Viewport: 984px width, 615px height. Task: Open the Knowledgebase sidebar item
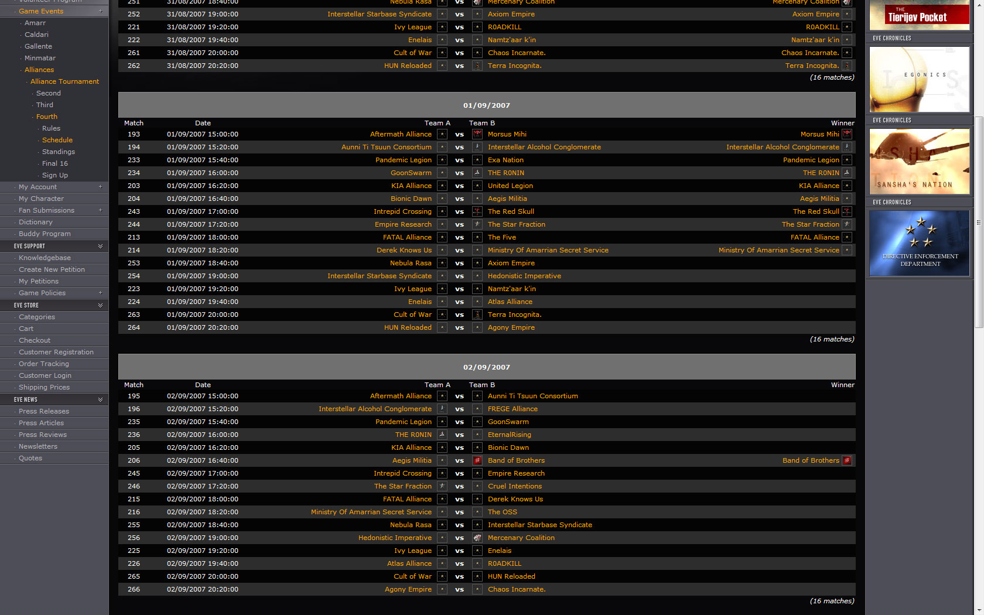pyautogui.click(x=45, y=258)
